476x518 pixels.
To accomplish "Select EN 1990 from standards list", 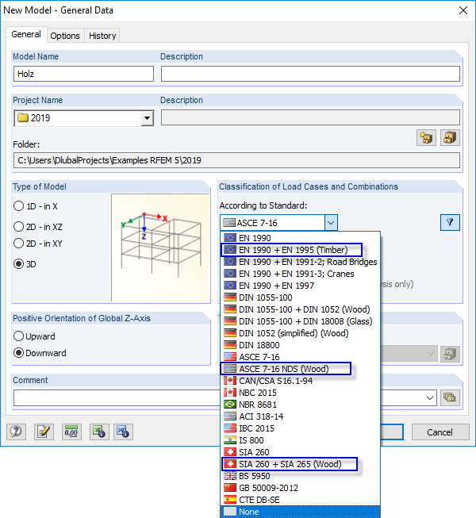I will coord(300,238).
